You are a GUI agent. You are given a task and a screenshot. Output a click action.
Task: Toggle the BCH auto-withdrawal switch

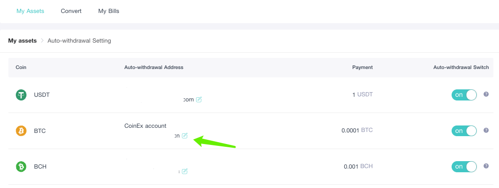[x=464, y=166]
